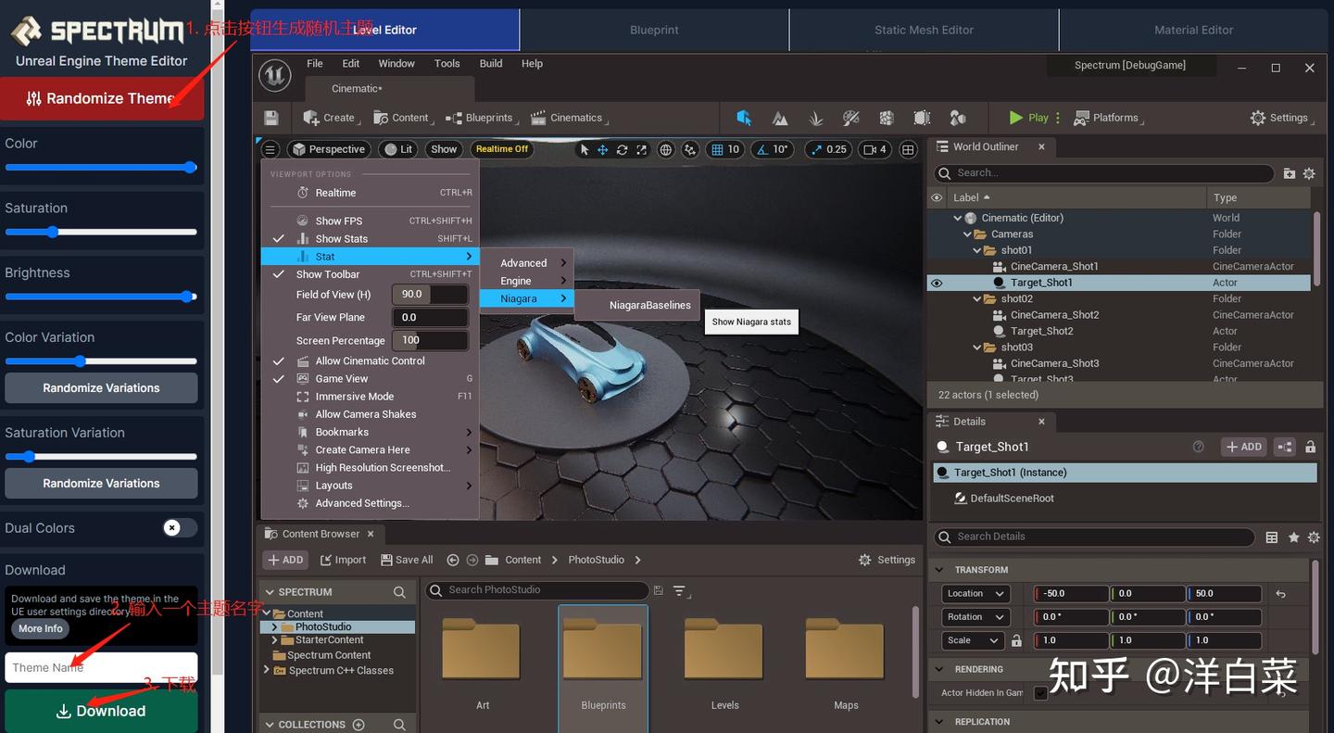
Task: Open toolbar Settings gear menu
Action: [x=1279, y=118]
